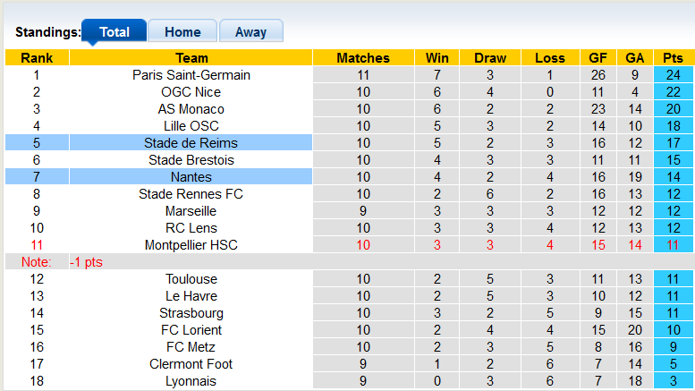Open Stade Rennes FC team link
Viewport: 695px width, 391px height.
[x=191, y=194]
